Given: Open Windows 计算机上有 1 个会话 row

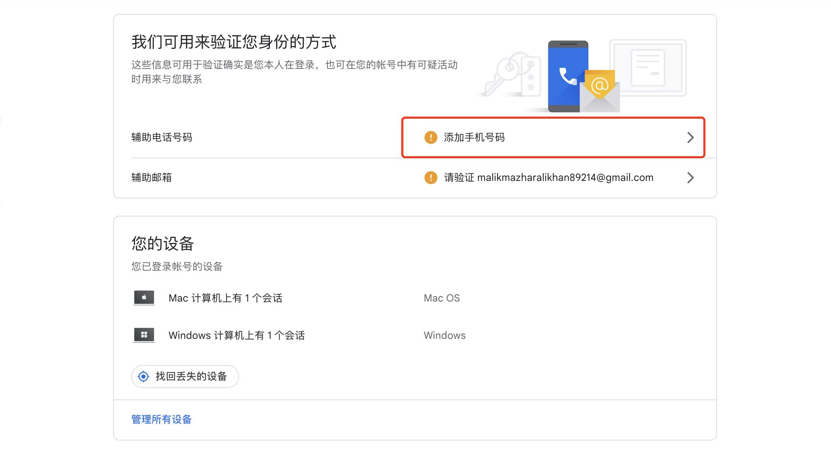Looking at the screenshot, I should [x=237, y=335].
